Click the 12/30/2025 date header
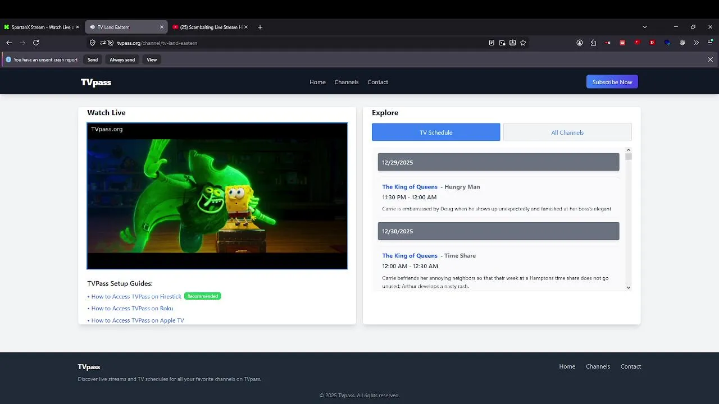Screen dimensions: 719x404 (499, 231)
